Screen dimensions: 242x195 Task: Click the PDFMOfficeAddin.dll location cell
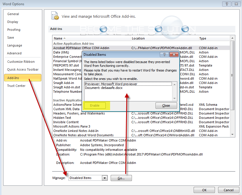(x=162, y=48)
